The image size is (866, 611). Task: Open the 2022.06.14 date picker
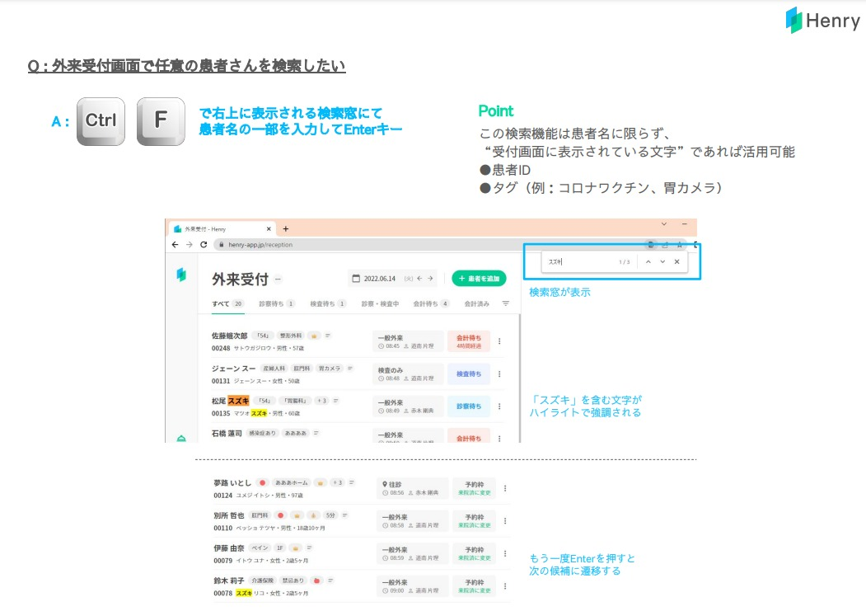pyautogui.click(x=374, y=279)
